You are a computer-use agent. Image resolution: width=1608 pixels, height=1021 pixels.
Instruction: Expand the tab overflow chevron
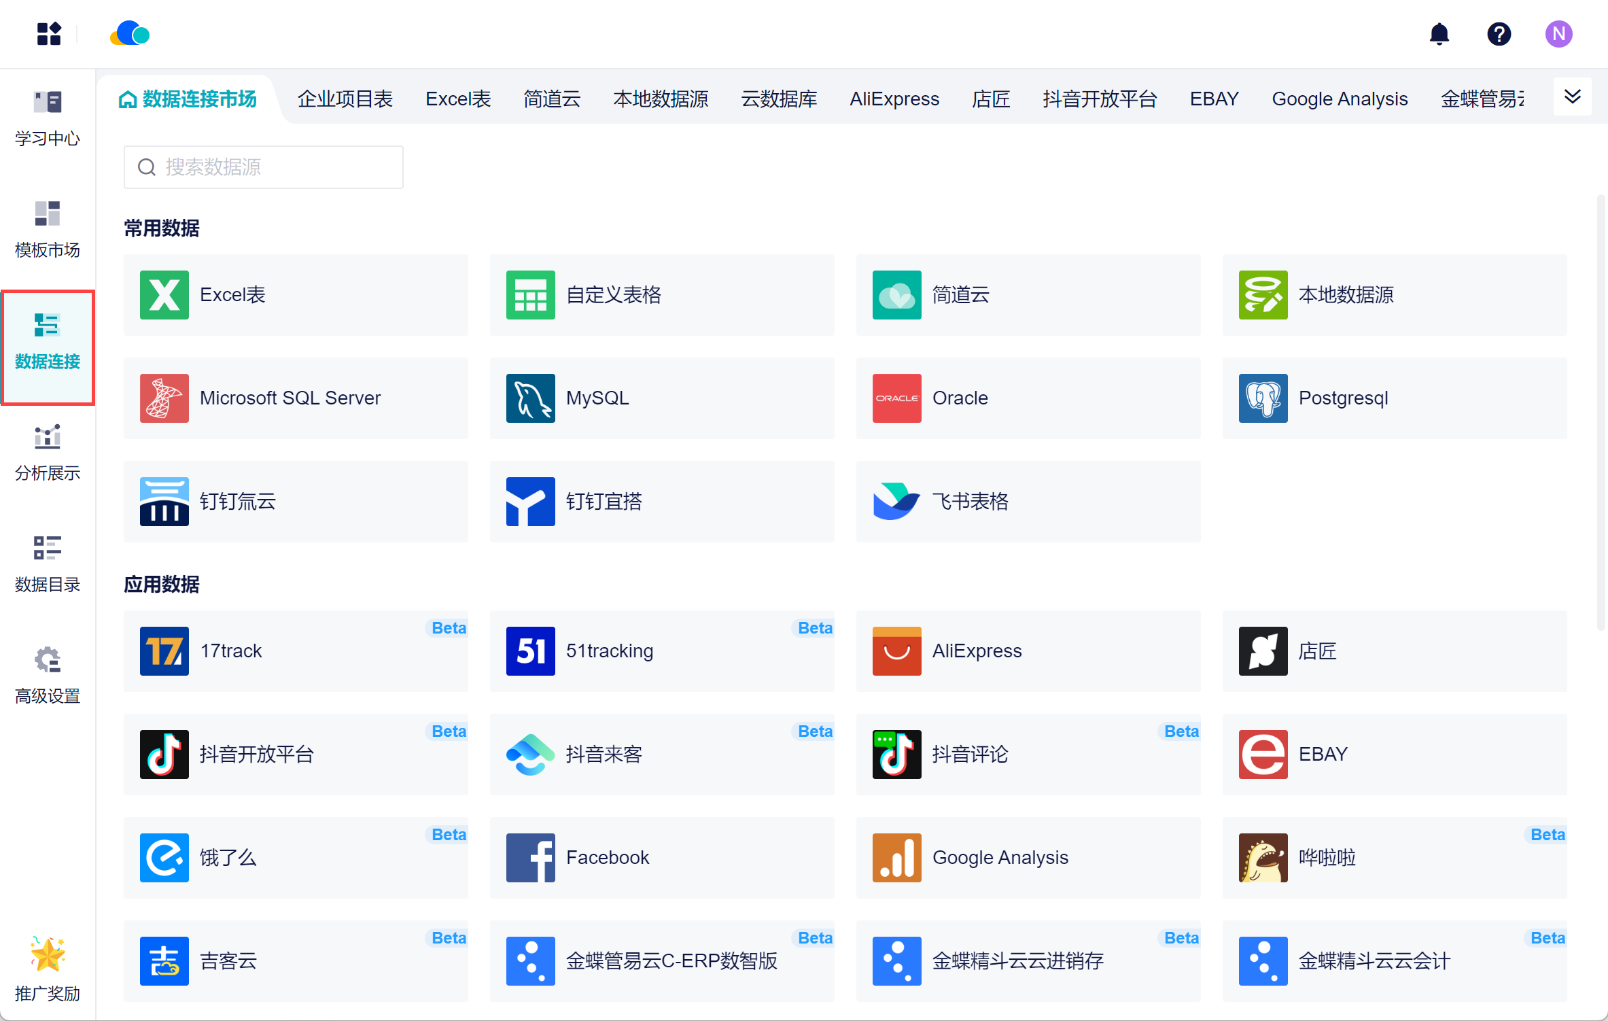pyautogui.click(x=1572, y=97)
